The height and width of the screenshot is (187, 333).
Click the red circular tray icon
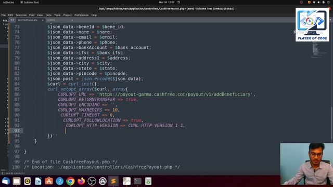pos(301,2)
